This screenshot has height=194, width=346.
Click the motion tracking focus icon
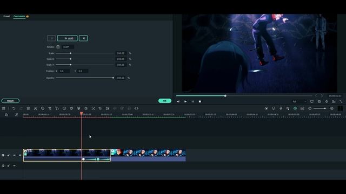(93, 108)
